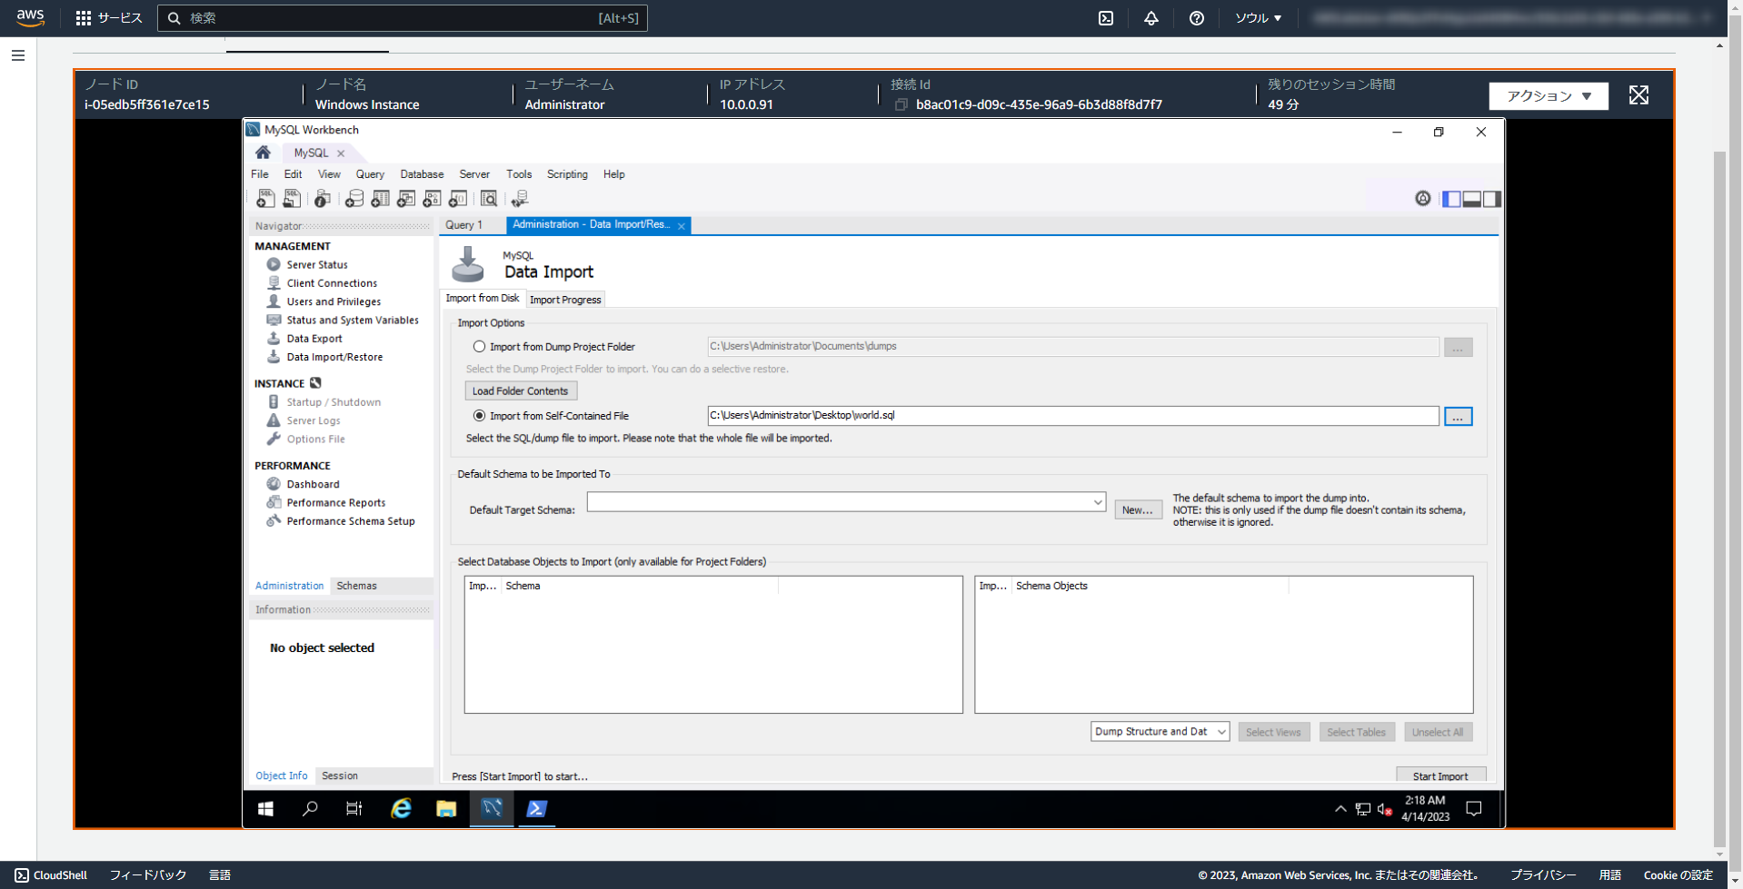1743x889 pixels.
Task: Switch to the Import Progress tab
Action: [x=565, y=299]
